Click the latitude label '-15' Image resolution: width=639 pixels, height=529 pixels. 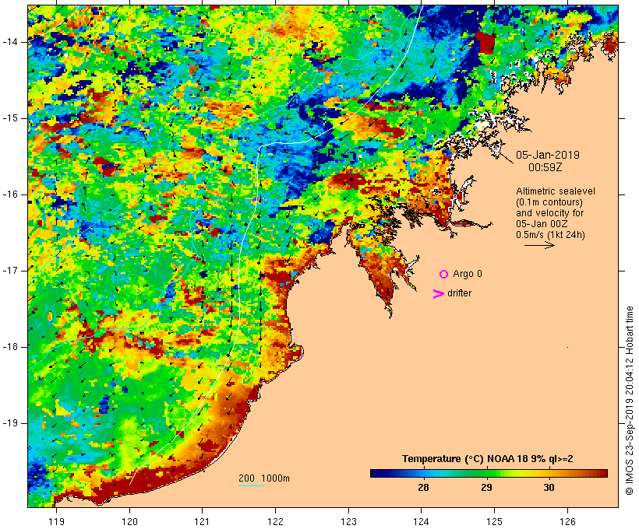[10, 118]
